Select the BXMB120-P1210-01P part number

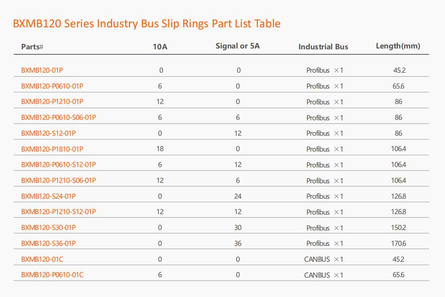click(x=52, y=101)
